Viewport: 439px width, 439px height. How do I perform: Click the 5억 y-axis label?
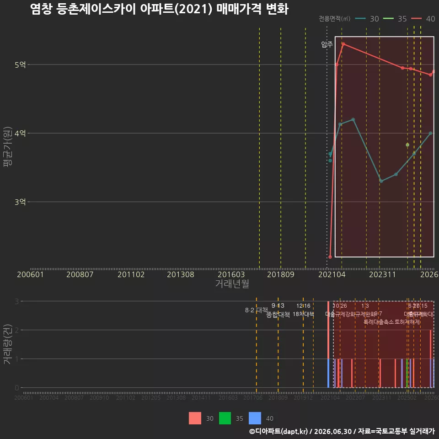(x=20, y=64)
